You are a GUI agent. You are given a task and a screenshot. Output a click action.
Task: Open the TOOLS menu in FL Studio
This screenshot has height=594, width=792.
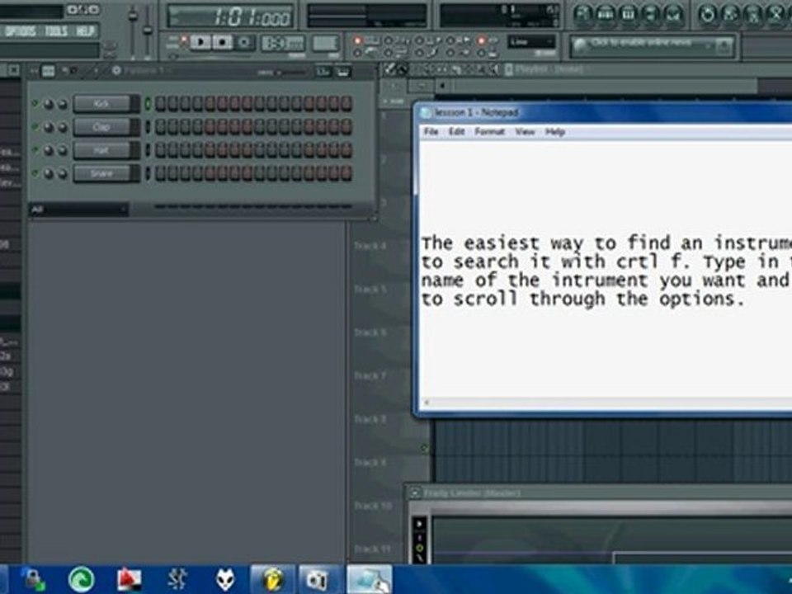point(56,31)
